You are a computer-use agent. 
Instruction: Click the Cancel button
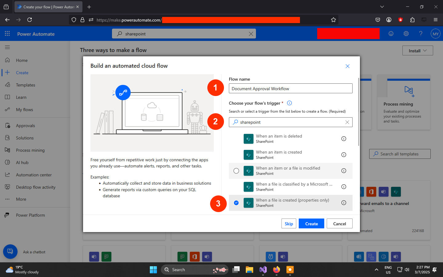[340, 224]
